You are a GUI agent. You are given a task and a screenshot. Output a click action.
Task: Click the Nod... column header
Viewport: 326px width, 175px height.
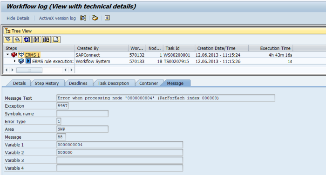(x=154, y=48)
